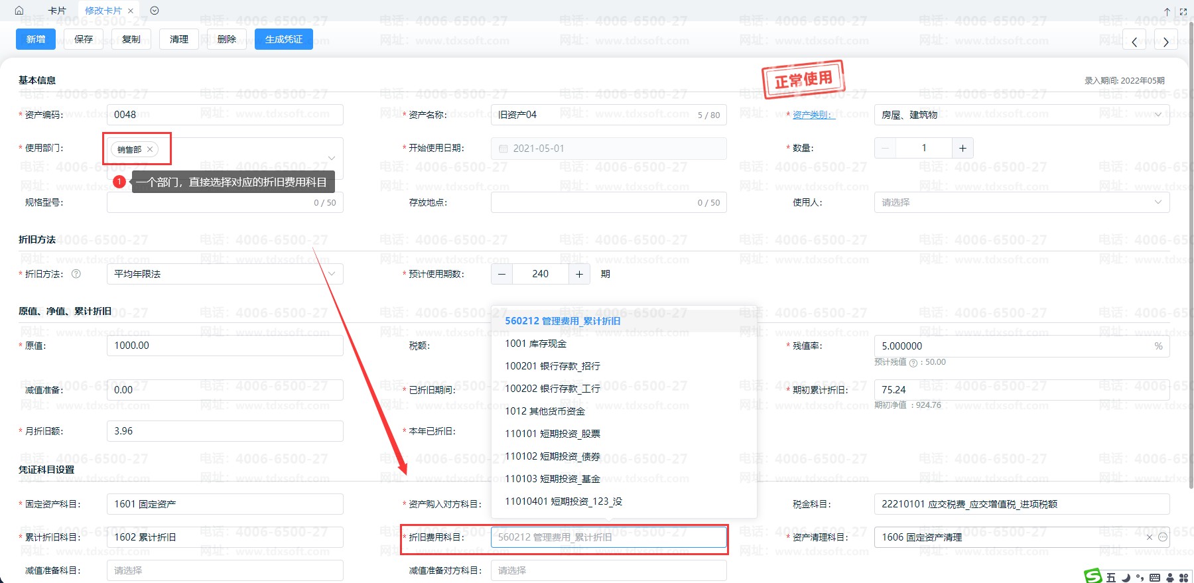The image size is (1194, 583).
Task: Select 1001 库存现金 from the list
Action: [x=535, y=344]
